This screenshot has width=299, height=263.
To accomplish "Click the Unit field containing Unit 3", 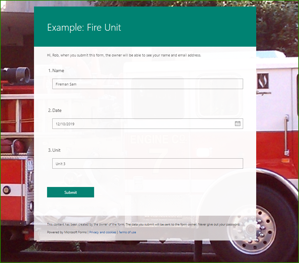I will (148, 163).
